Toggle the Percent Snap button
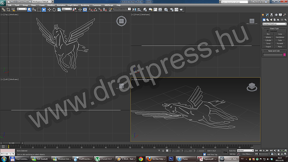This screenshot has width=288, height=162. [x=100, y=10]
